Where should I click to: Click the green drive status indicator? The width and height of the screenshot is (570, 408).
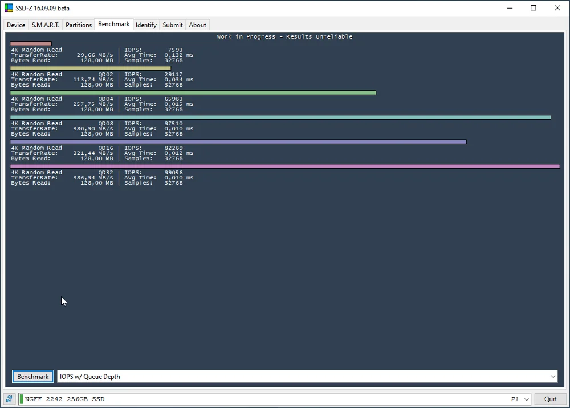click(21, 399)
